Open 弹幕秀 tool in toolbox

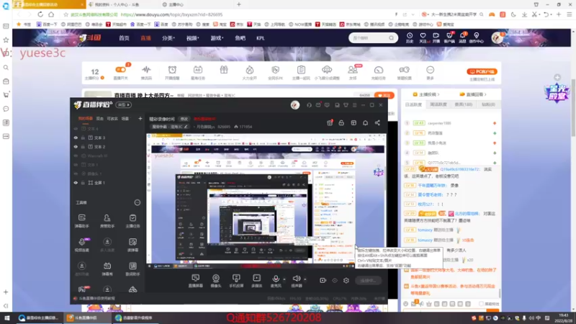tap(107, 269)
